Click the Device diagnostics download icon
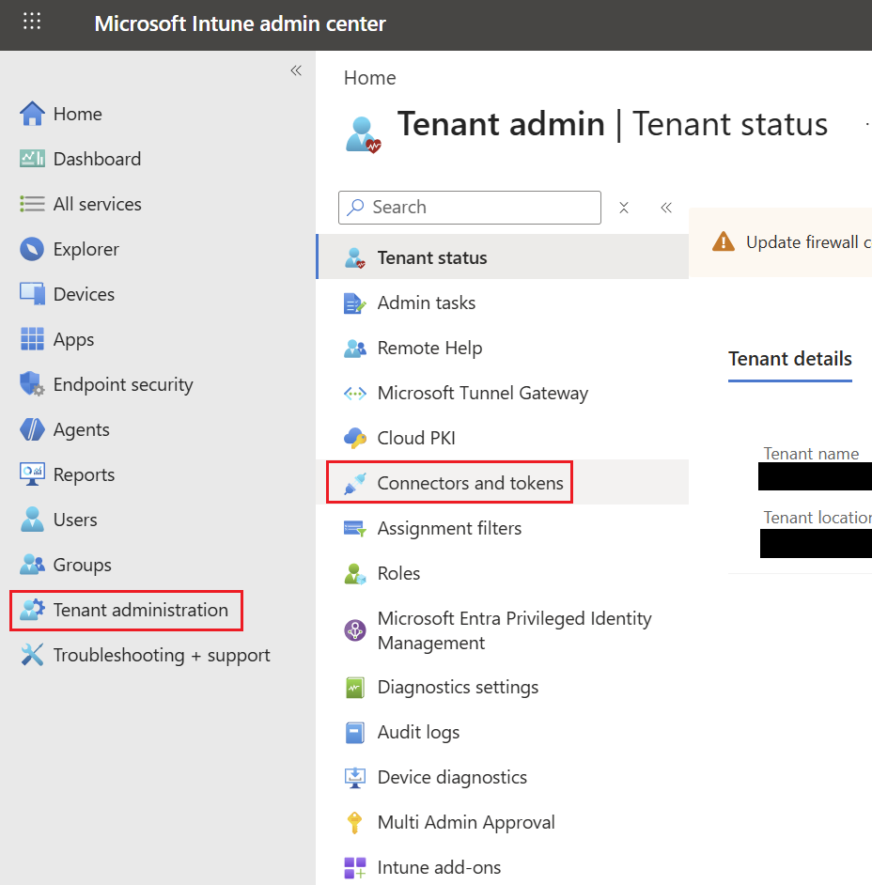This screenshot has height=885, width=872. coord(355,778)
